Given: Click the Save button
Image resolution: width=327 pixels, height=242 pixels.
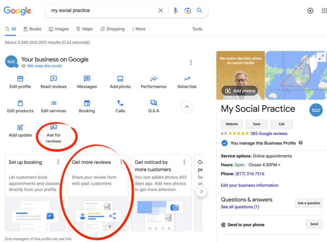Looking at the screenshot, I should click(x=256, y=124).
